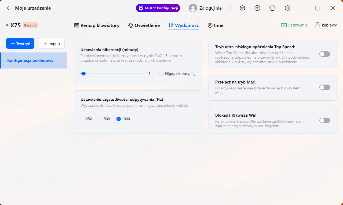The width and height of the screenshot is (343, 205).
Task: Click the user avatar icon
Action: (193, 8)
